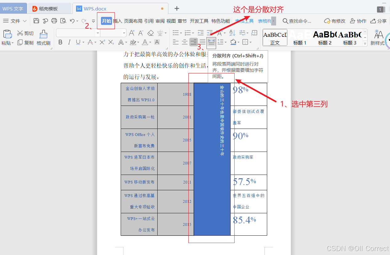Open the shading fill bucket dropdown

239,42
